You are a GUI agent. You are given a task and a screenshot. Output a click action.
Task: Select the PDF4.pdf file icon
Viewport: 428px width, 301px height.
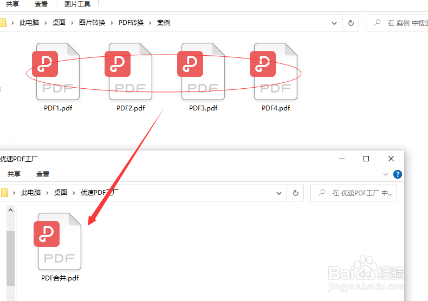pos(274,71)
